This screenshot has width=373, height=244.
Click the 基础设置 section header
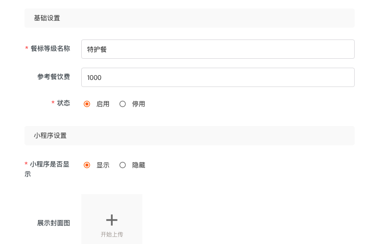(189, 18)
